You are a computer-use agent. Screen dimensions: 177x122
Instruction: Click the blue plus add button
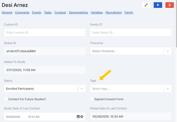click(x=158, y=5)
